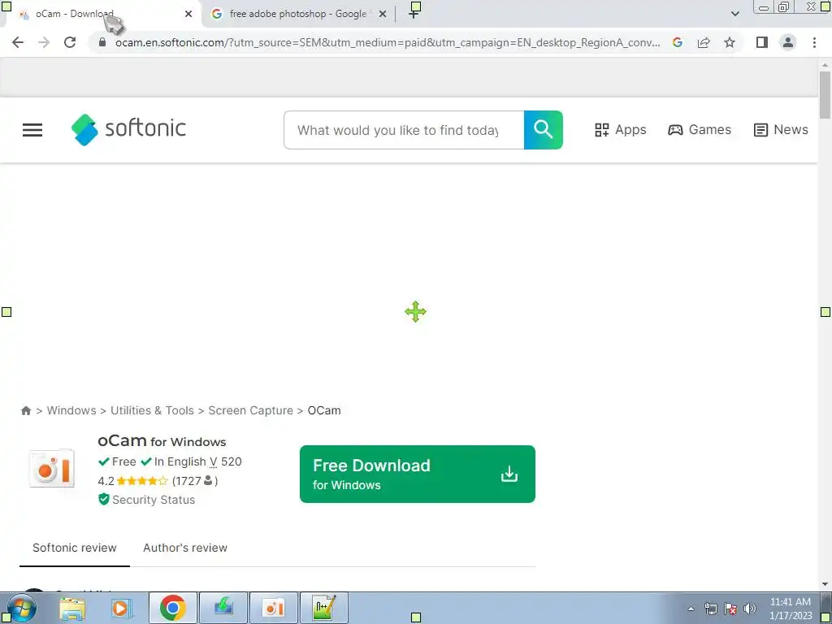Open the media player taskbar icon
Viewport: 832px width, 624px height.
click(x=121, y=608)
